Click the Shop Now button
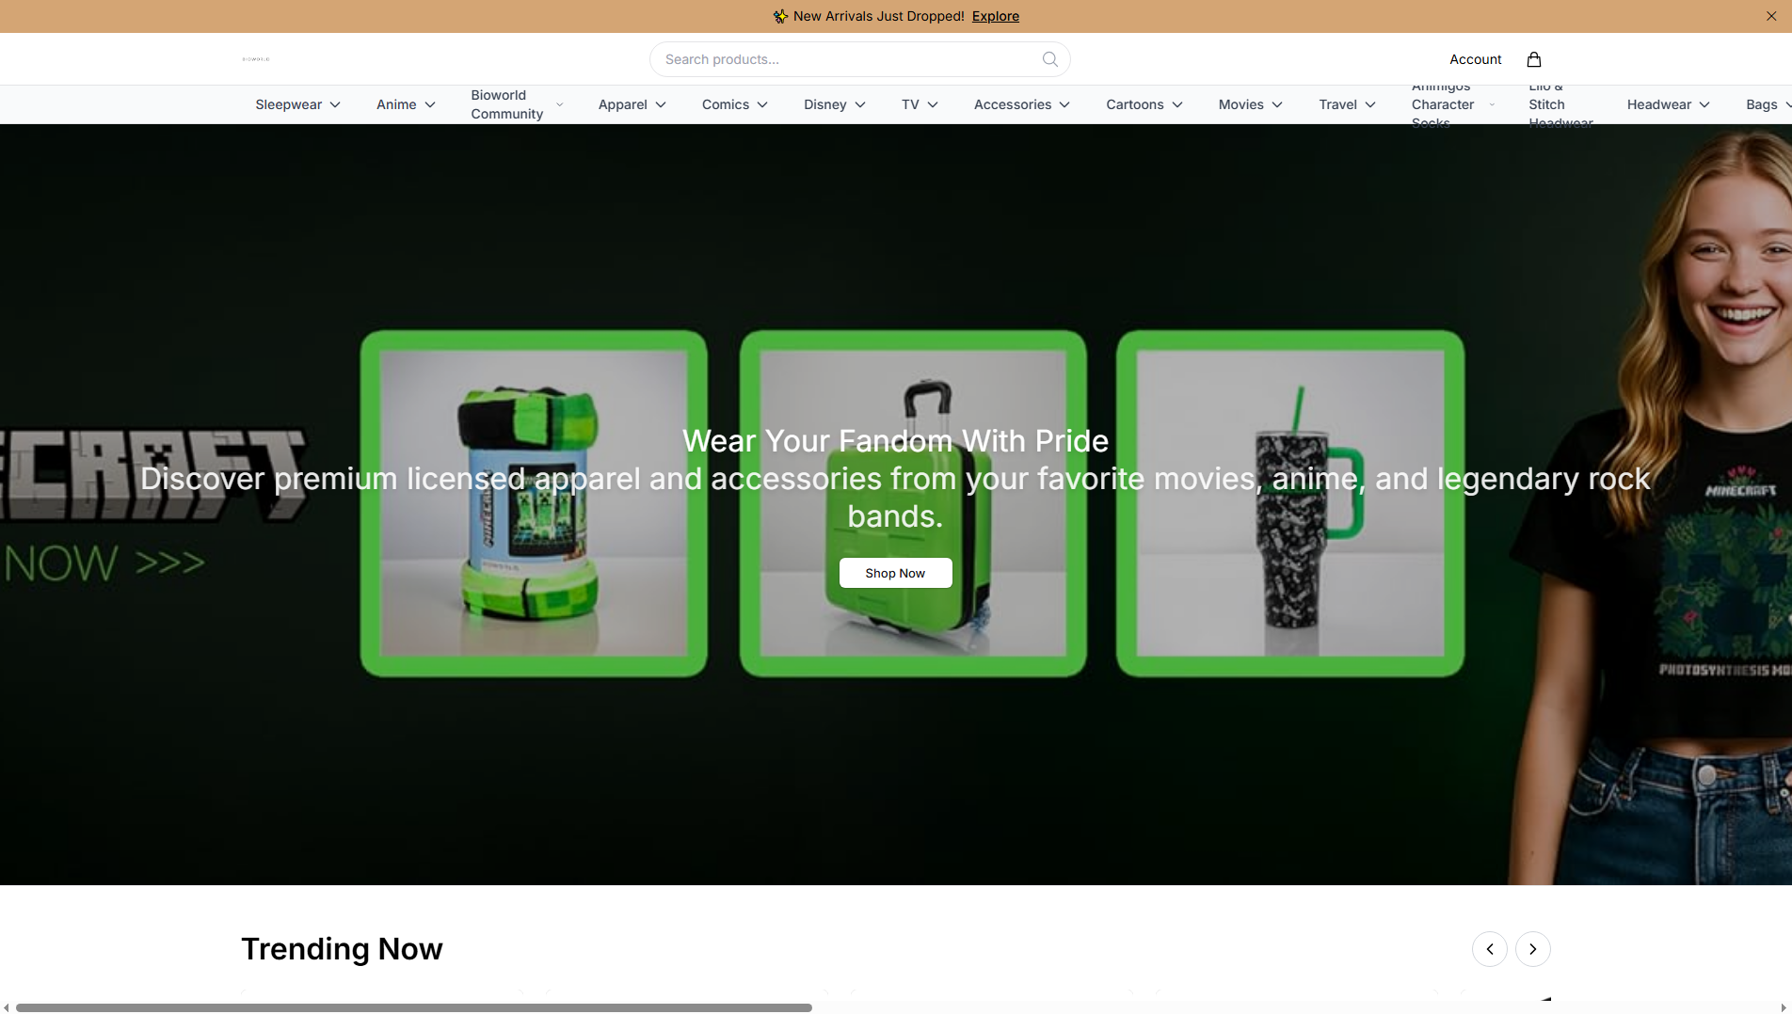Screen dimensions: 1792x1014 tap(895, 573)
